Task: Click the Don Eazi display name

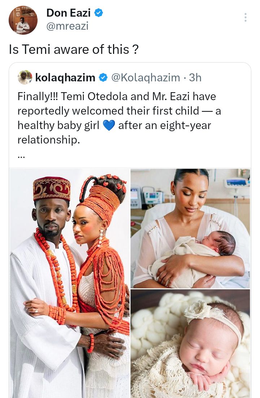Action: [68, 13]
